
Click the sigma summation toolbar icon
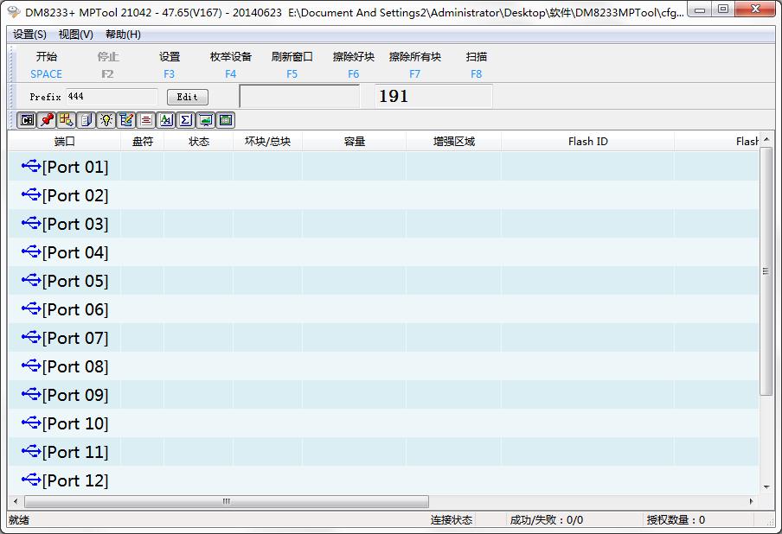[x=186, y=120]
